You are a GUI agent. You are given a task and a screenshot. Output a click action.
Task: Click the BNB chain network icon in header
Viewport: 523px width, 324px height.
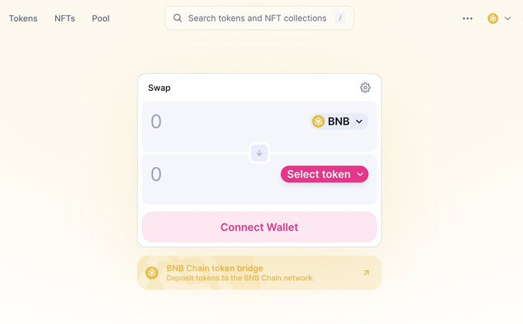pyautogui.click(x=493, y=18)
